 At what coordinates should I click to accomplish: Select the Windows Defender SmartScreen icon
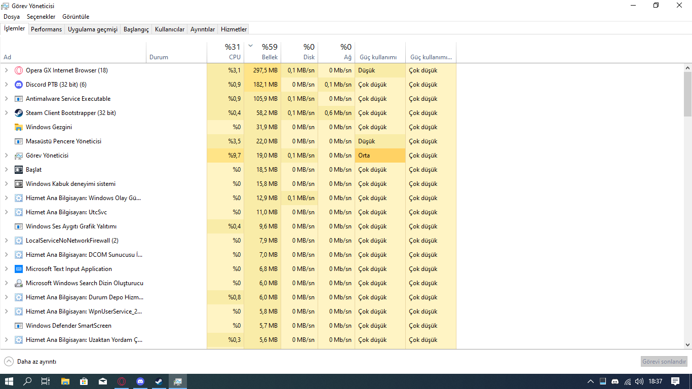(x=19, y=326)
